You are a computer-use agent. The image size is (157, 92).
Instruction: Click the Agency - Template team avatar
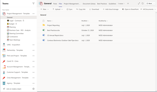(x=4, y=83)
